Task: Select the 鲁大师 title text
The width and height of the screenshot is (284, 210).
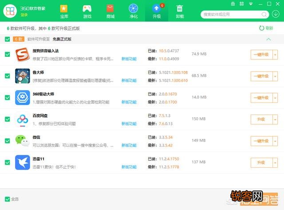Action: pyautogui.click(x=38, y=72)
